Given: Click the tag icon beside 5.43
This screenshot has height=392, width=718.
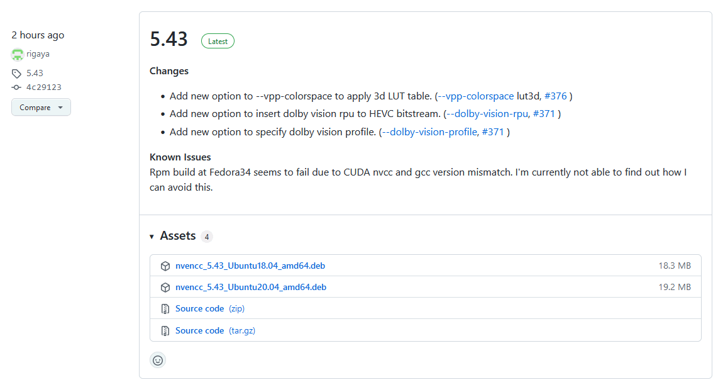Looking at the screenshot, I should click(17, 73).
